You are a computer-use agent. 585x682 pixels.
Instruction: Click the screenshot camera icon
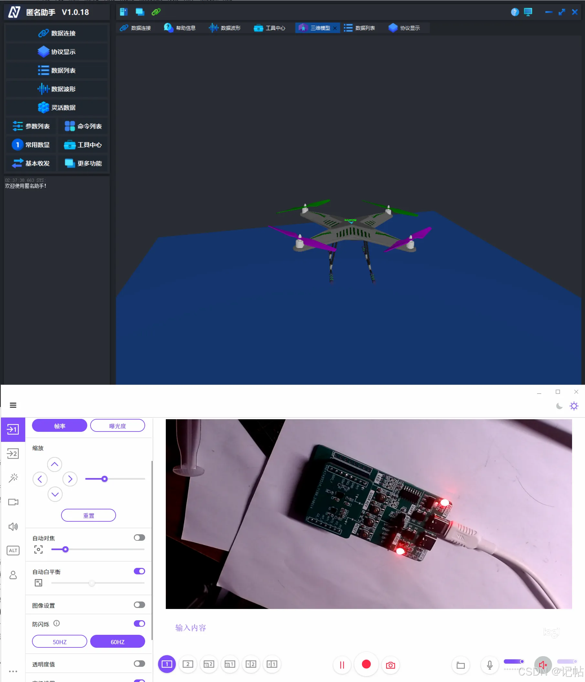point(390,665)
